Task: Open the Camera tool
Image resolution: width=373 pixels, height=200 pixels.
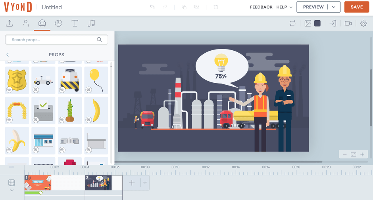Action: pos(348,23)
